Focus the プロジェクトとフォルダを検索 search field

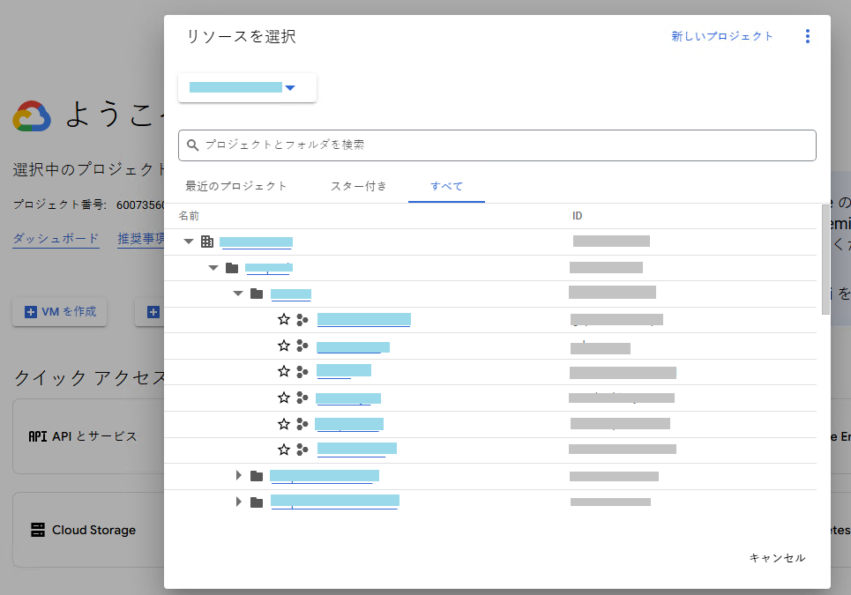[497, 145]
